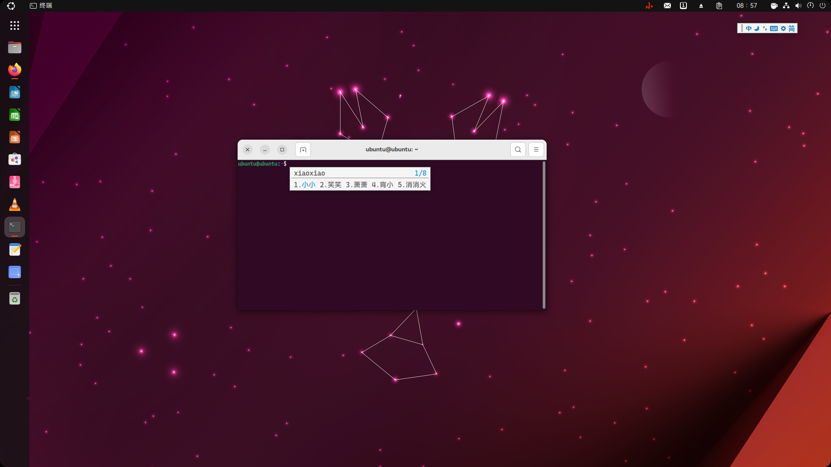
Task: Open the 终端 app menu in top bar
Action: click(41, 6)
